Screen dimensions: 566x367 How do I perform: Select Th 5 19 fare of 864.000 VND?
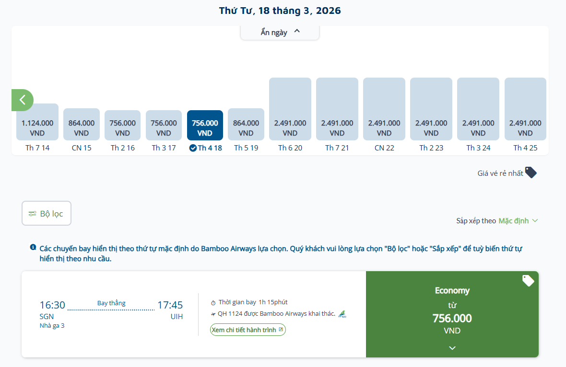tap(246, 125)
